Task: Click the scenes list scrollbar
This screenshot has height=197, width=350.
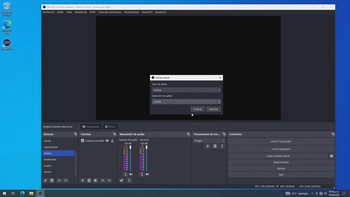Action: pyautogui.click(x=76, y=163)
